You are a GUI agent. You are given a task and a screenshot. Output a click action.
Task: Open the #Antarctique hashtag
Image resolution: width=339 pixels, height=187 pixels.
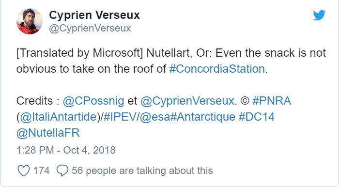point(203,117)
